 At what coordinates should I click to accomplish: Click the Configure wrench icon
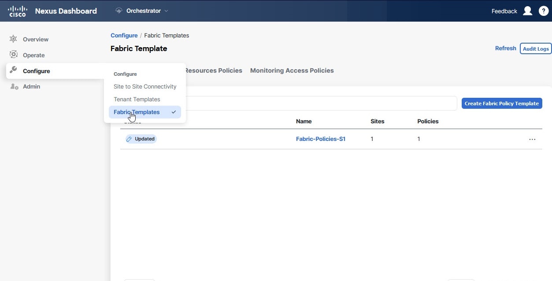[14, 70]
